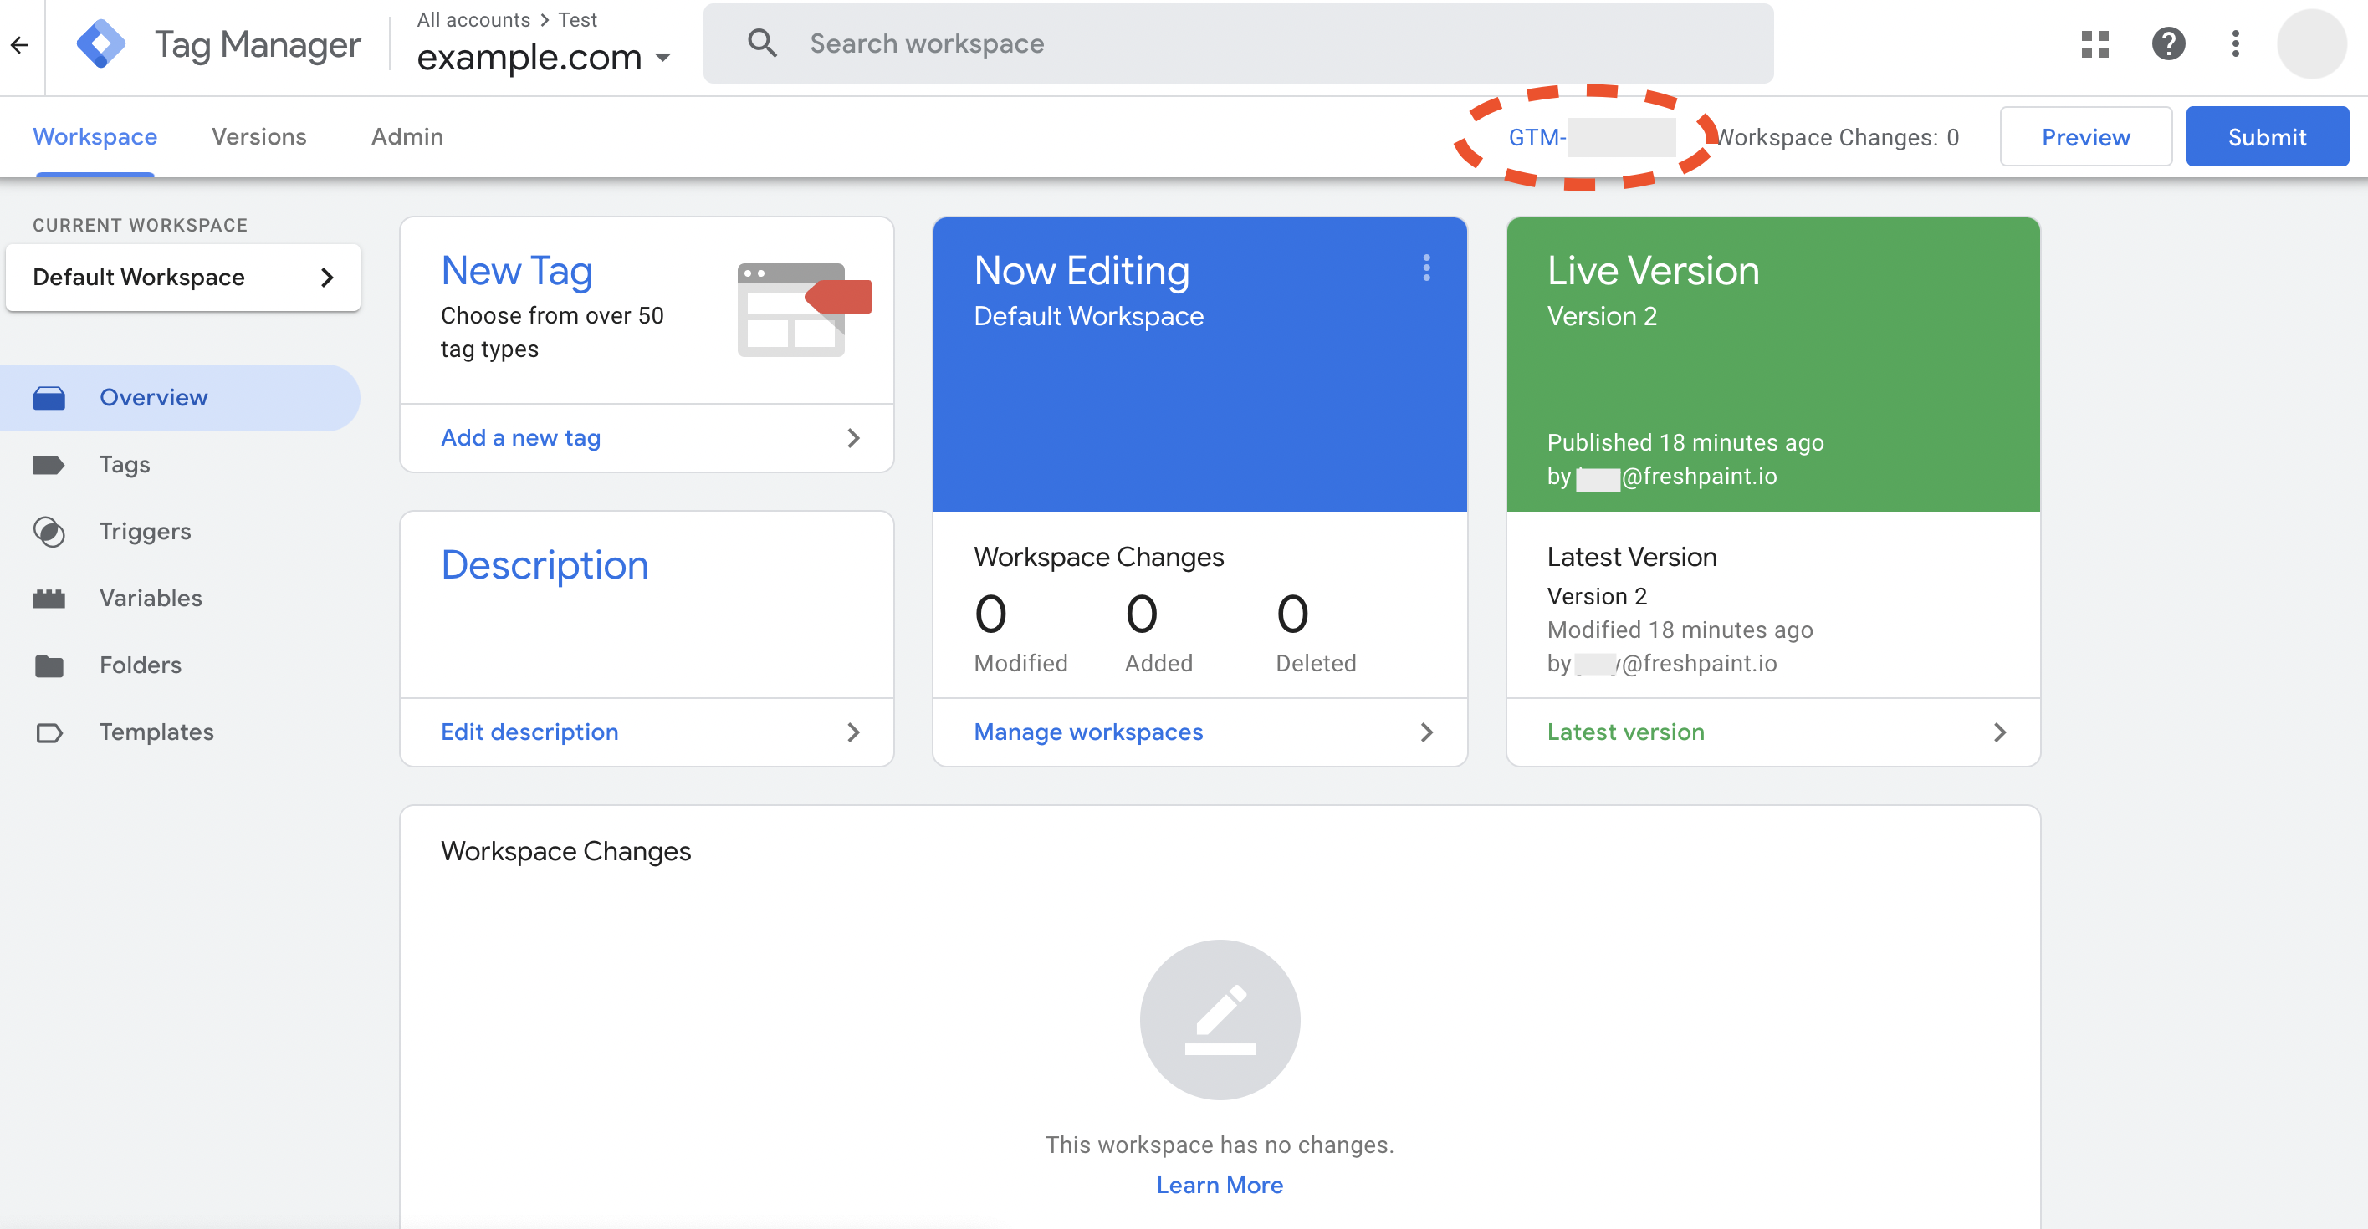Click the Search workspace field

1237,44
